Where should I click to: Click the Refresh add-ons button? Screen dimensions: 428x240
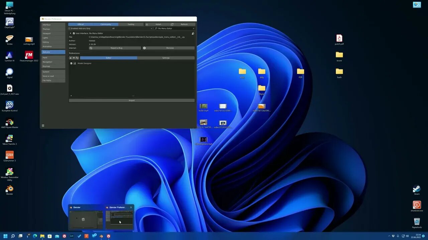pyautogui.click(x=183, y=24)
